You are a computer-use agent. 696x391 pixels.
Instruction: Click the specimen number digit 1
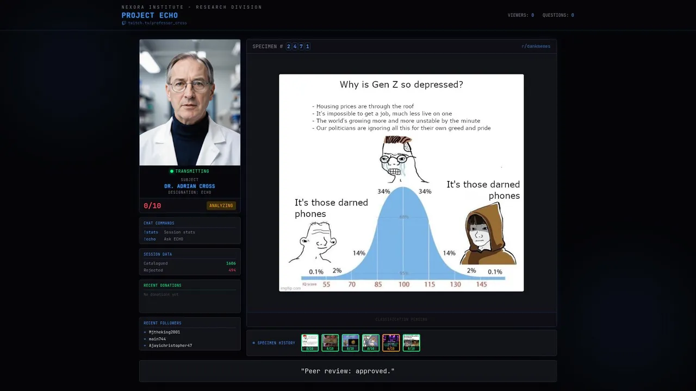[308, 47]
